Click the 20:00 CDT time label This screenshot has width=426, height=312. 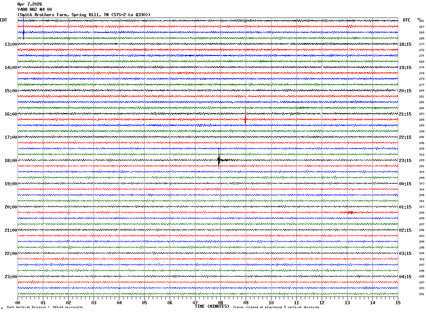click(11, 207)
